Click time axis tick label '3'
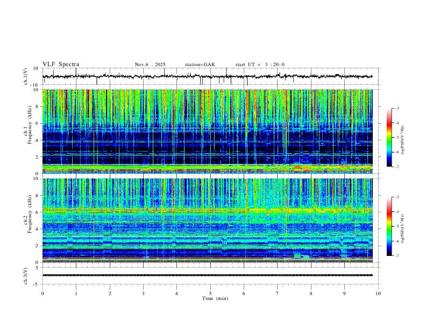The image size is (426, 329). point(143,294)
